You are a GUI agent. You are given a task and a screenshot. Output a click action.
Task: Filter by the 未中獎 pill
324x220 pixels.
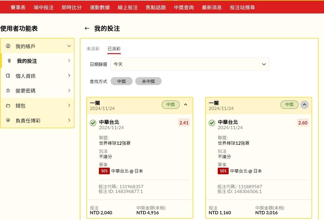point(148,81)
